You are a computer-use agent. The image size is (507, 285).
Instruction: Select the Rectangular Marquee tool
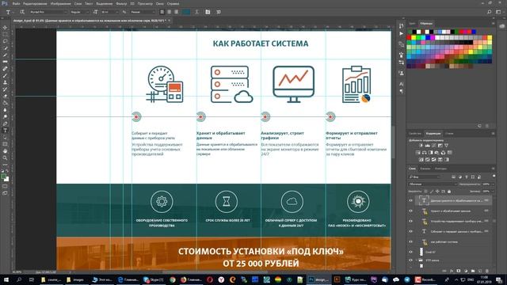pos(5,35)
